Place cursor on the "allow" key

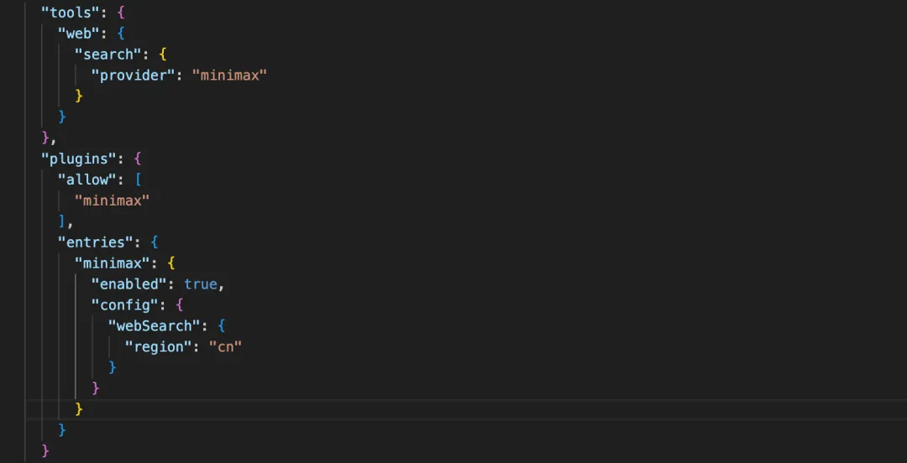[x=87, y=179]
